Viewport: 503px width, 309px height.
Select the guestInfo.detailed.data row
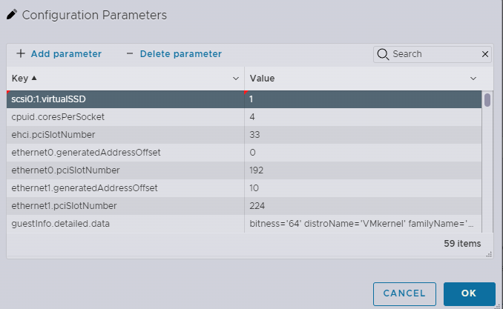coord(126,223)
